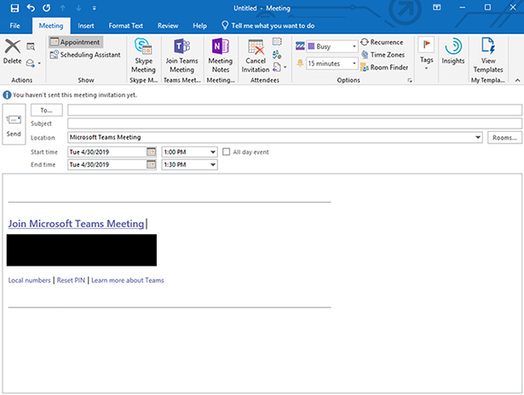Switch to Scheduling Assistant view
The height and width of the screenshot is (395, 524).
coord(83,54)
